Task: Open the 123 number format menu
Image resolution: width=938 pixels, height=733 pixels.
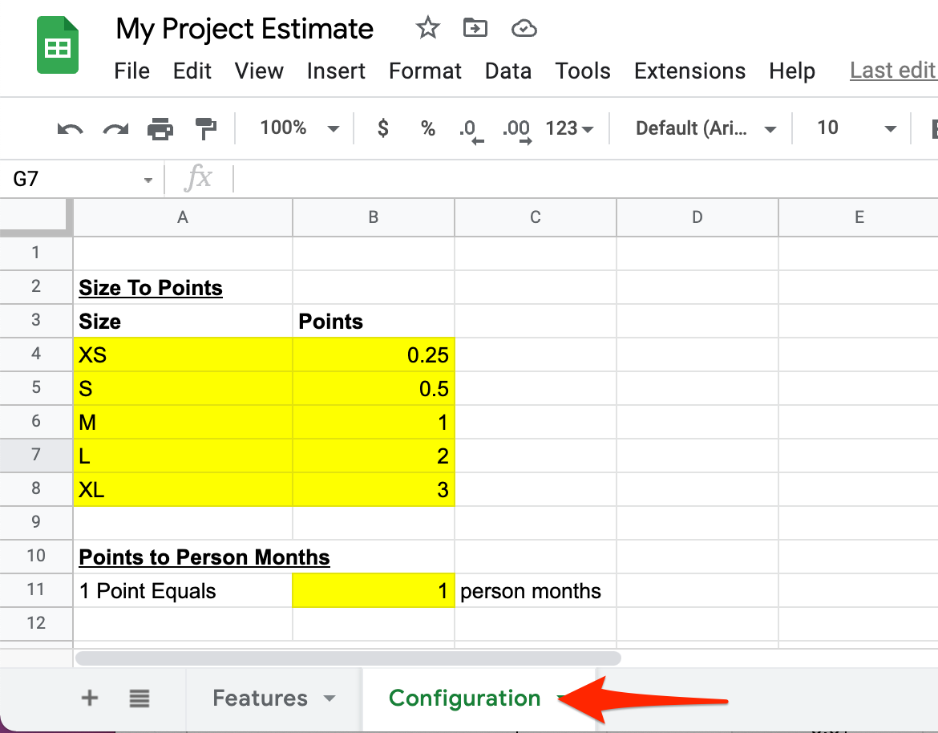Action: point(569,128)
